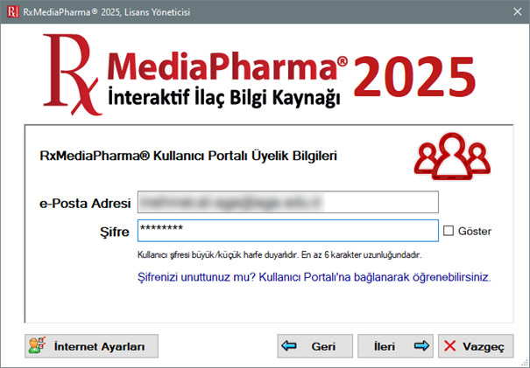Click the Şifre label
The height and width of the screenshot is (368, 530).
click(x=115, y=232)
